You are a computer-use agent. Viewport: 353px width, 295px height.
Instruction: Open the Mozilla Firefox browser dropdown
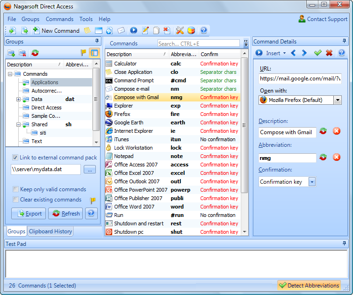(338, 100)
